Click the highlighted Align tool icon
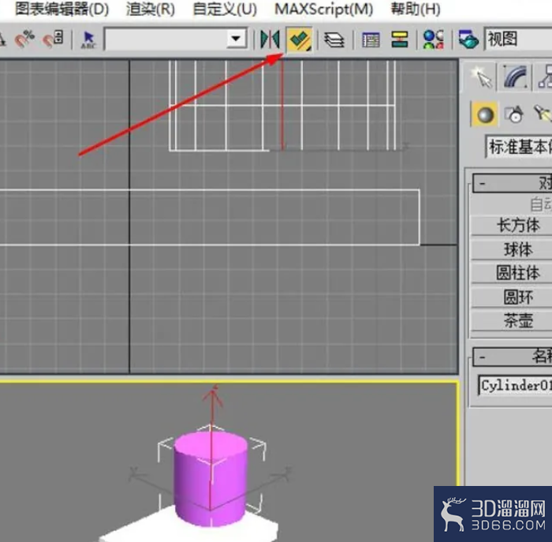 (x=300, y=39)
